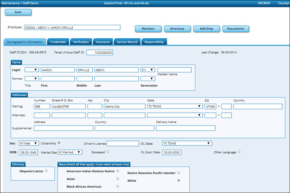
Task: Check the Asian race checkbox
Action: (x=118, y=179)
